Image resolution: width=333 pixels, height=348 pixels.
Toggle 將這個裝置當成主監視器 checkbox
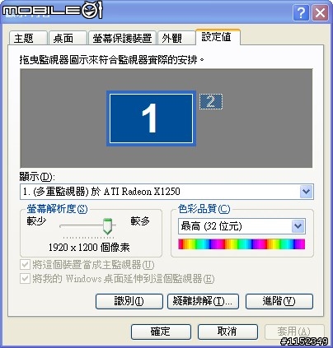[26, 265]
